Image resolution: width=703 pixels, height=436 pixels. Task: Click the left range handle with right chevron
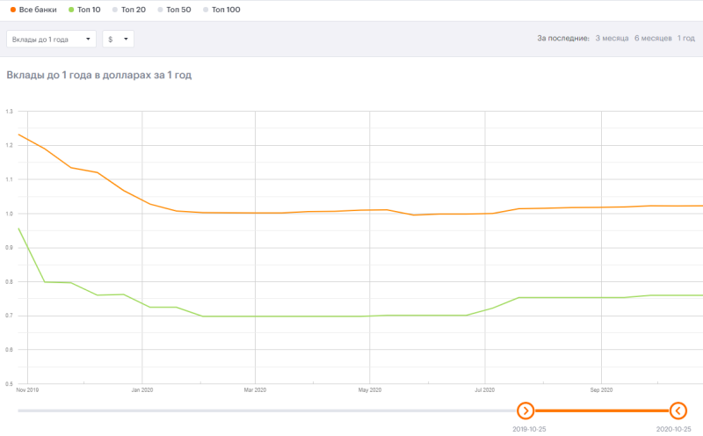(525, 411)
